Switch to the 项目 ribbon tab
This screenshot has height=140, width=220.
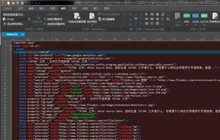(x=74, y=8)
